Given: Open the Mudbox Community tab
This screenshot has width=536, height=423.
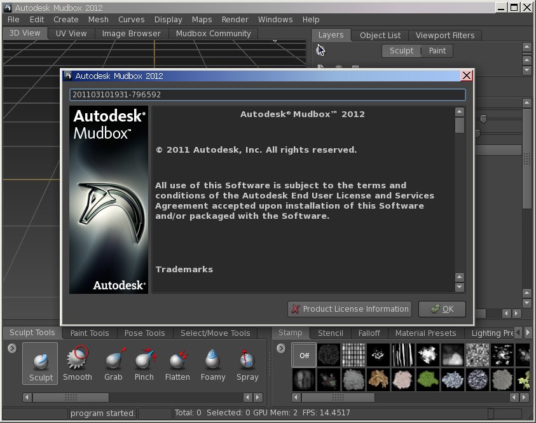Looking at the screenshot, I should (213, 33).
